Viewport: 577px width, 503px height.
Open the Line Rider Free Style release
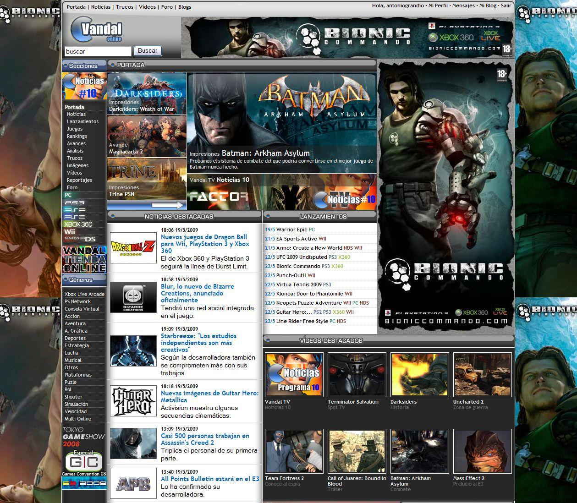(302, 321)
